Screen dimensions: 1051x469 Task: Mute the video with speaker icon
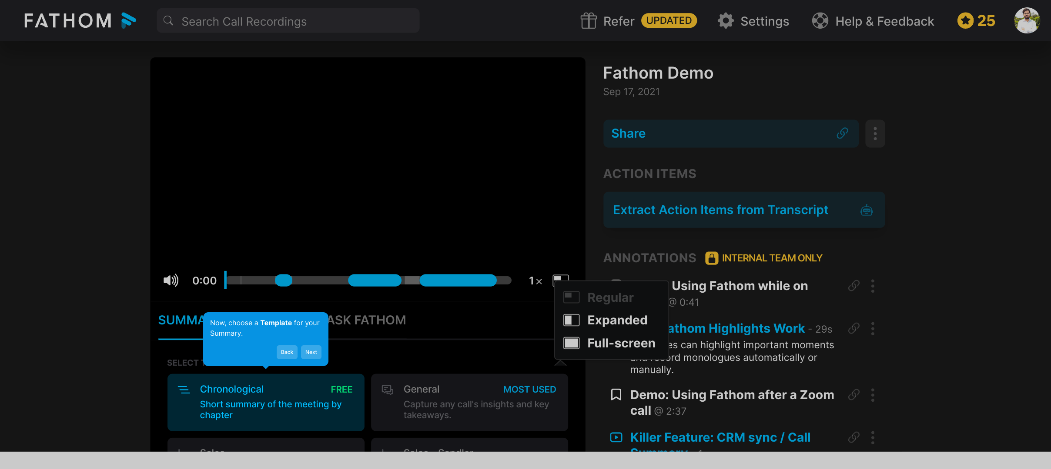pyautogui.click(x=171, y=281)
